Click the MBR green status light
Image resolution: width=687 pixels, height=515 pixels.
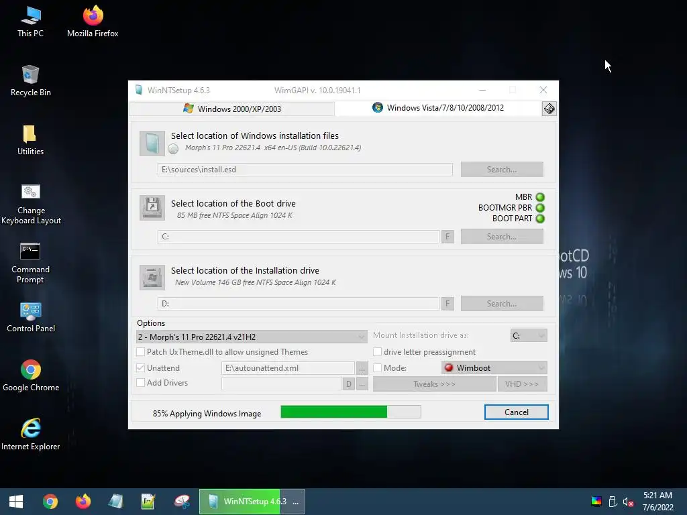click(540, 197)
